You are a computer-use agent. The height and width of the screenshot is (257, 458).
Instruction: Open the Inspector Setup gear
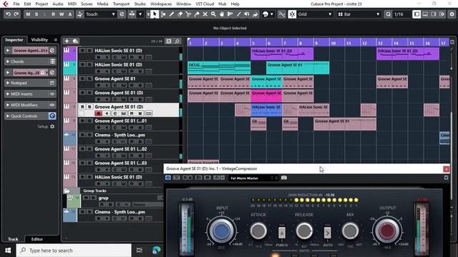click(x=52, y=127)
